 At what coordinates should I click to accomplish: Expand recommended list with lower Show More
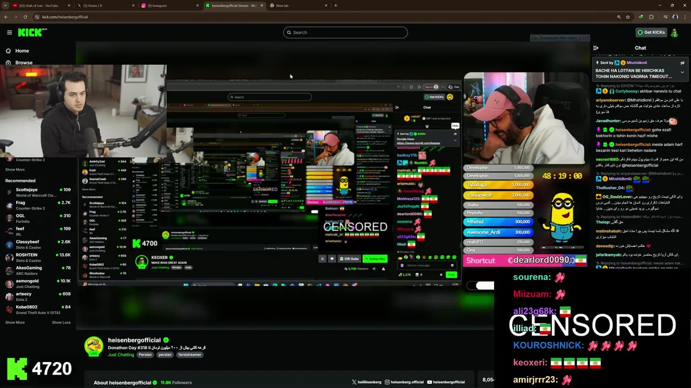tap(15, 322)
